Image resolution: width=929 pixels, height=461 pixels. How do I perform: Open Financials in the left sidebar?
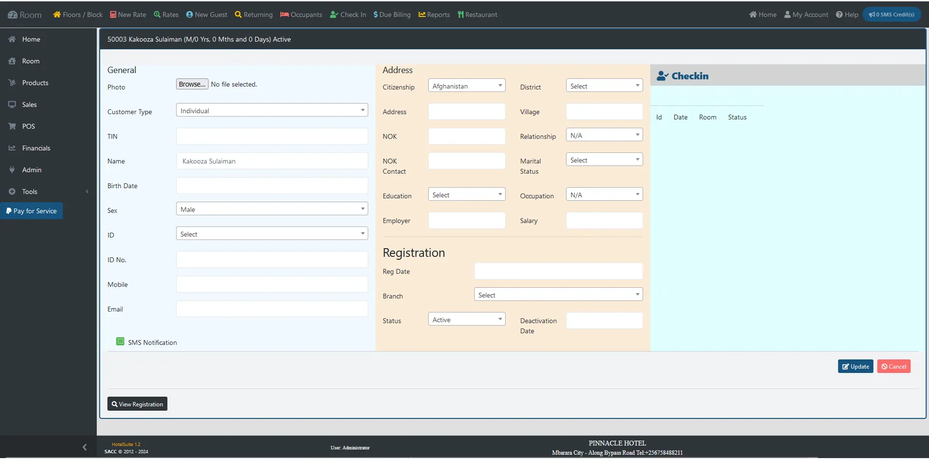click(36, 148)
